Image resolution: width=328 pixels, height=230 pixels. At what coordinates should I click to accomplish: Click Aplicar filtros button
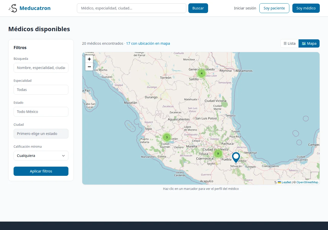click(x=41, y=171)
